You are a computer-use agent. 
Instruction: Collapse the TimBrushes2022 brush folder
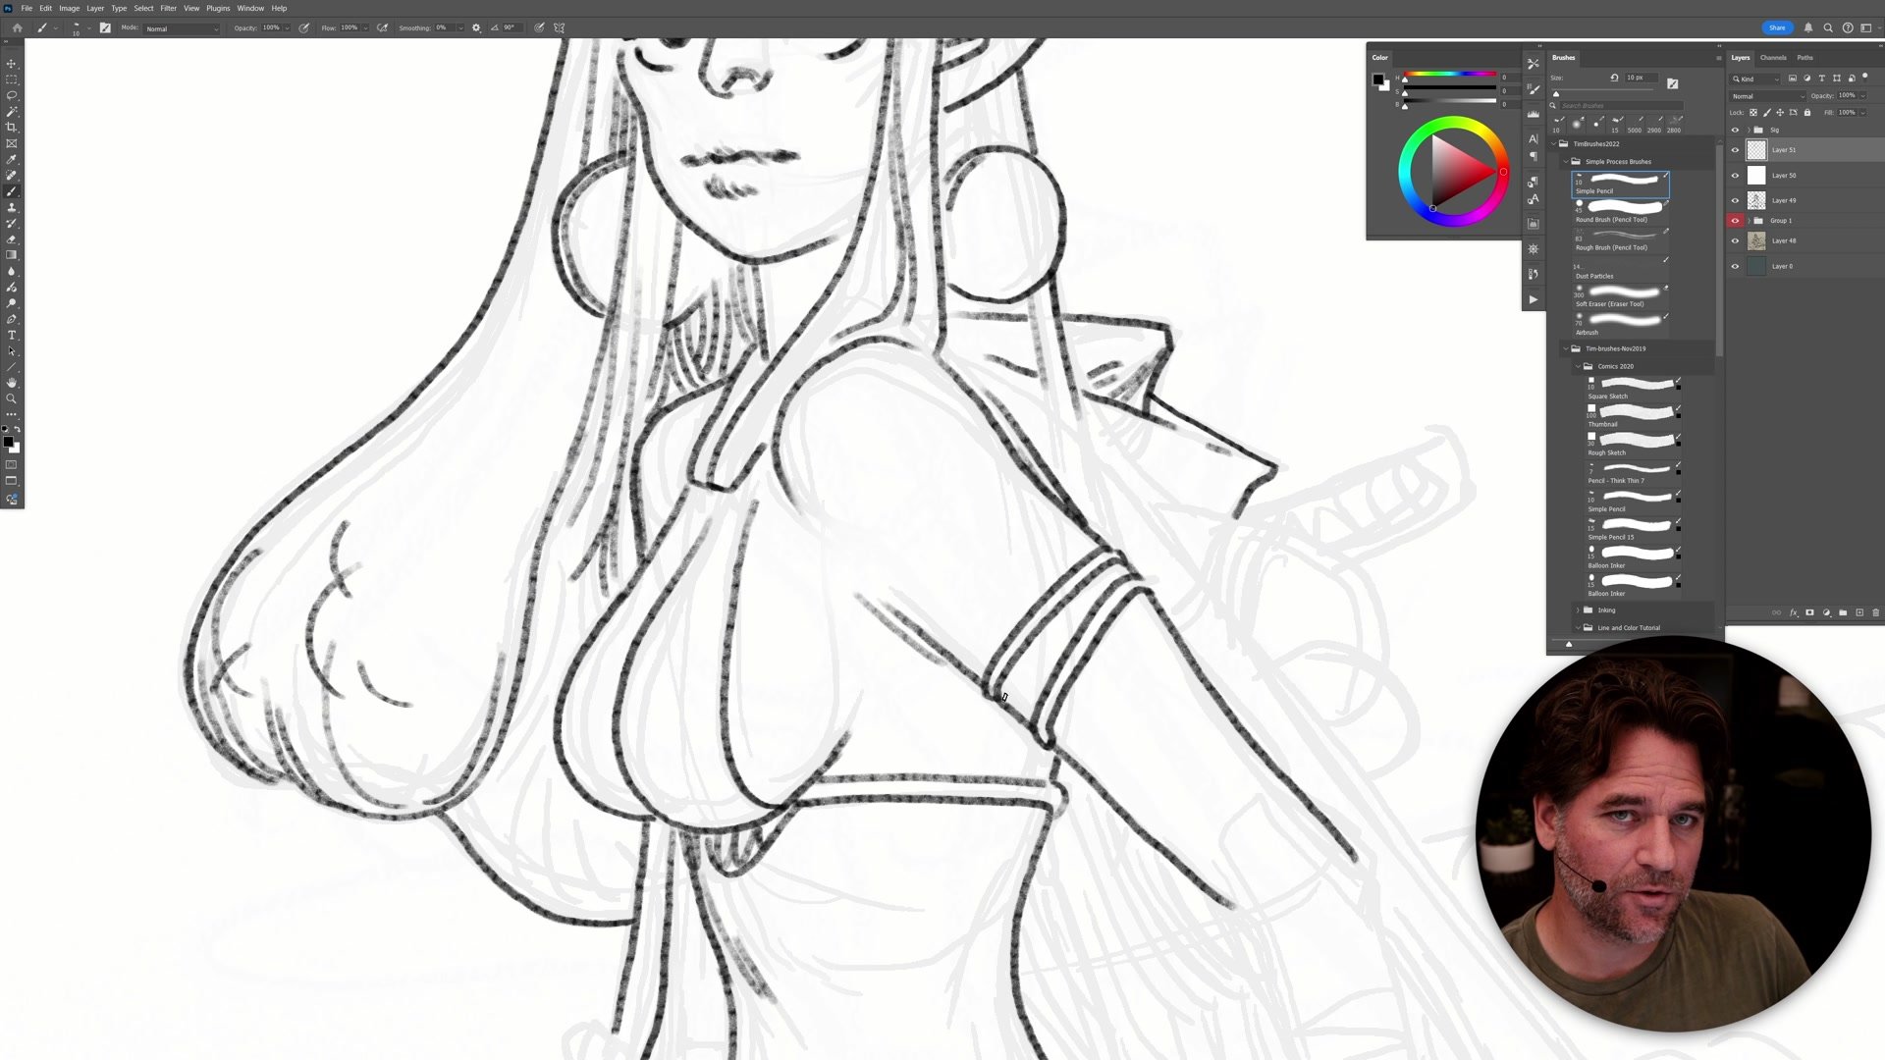[x=1554, y=144]
